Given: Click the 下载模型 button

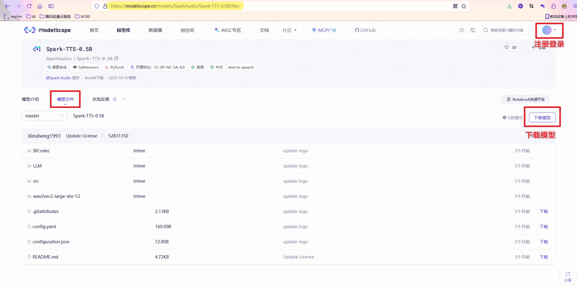Looking at the screenshot, I should [542, 117].
